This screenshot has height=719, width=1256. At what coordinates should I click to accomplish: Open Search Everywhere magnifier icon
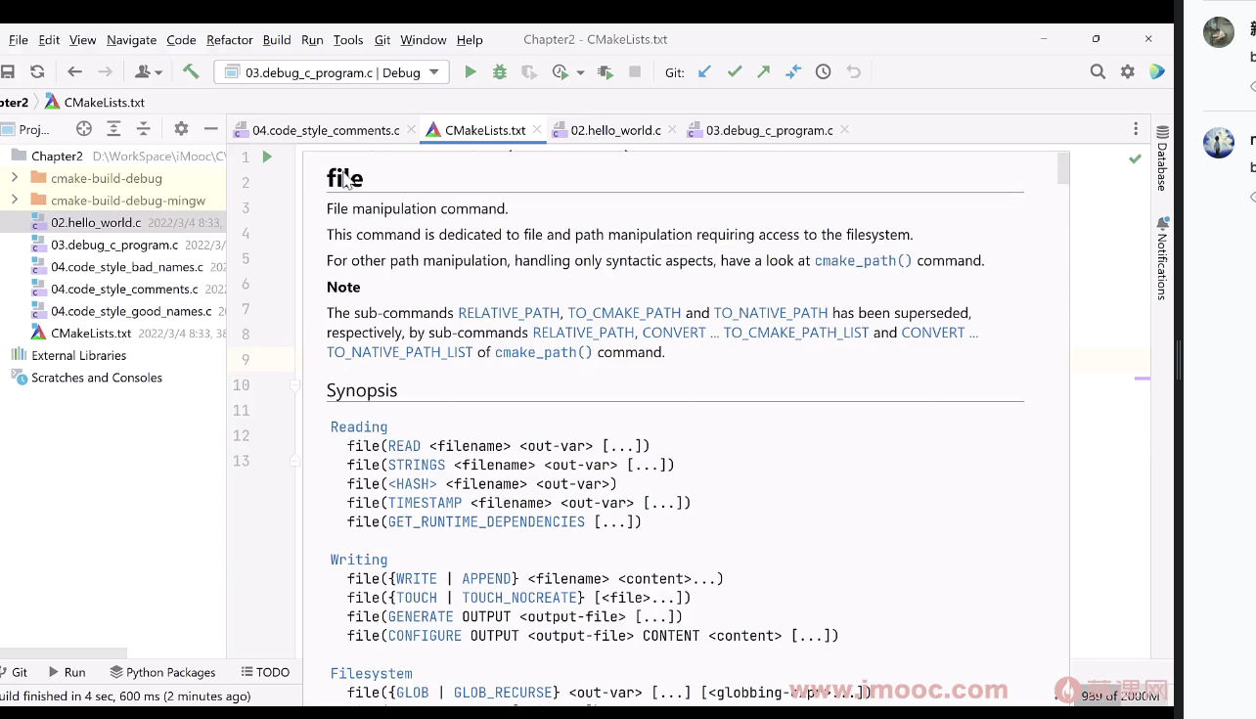1098,71
